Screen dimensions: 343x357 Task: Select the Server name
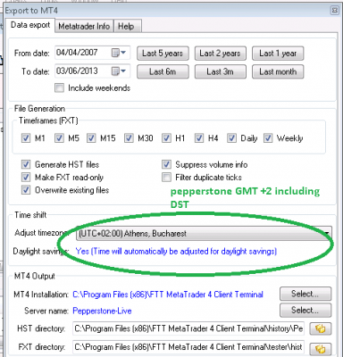tap(305, 311)
